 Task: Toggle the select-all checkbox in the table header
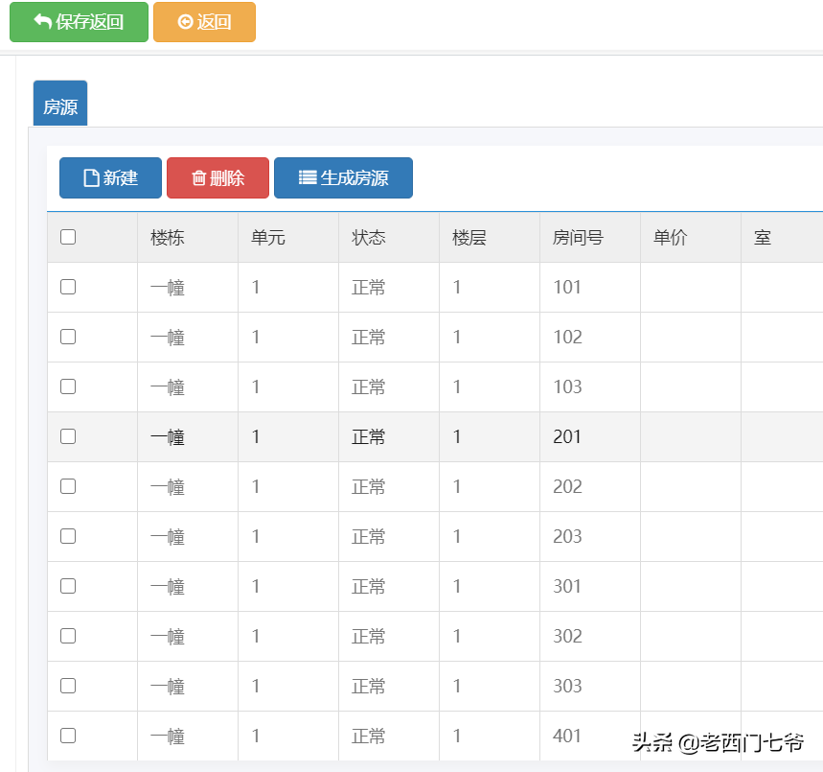coord(68,237)
